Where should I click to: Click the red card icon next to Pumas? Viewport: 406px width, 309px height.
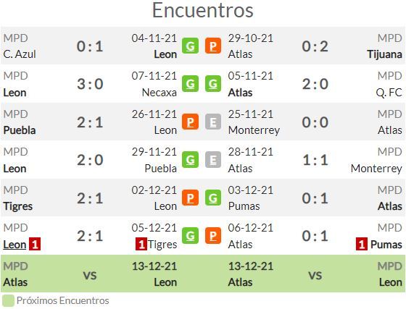tap(362, 244)
